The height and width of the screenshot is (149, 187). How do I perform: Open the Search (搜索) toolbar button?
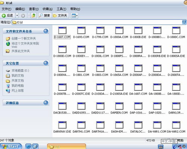[45, 16]
